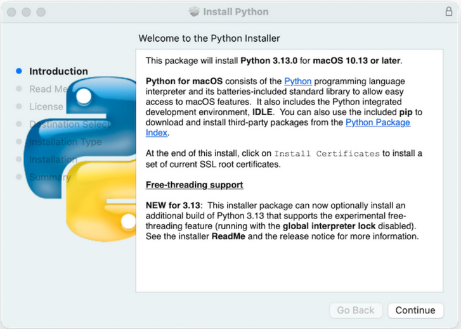The width and height of the screenshot is (461, 333).
Task: Click the bold text macOS 10.13 or later
Action: coord(356,61)
